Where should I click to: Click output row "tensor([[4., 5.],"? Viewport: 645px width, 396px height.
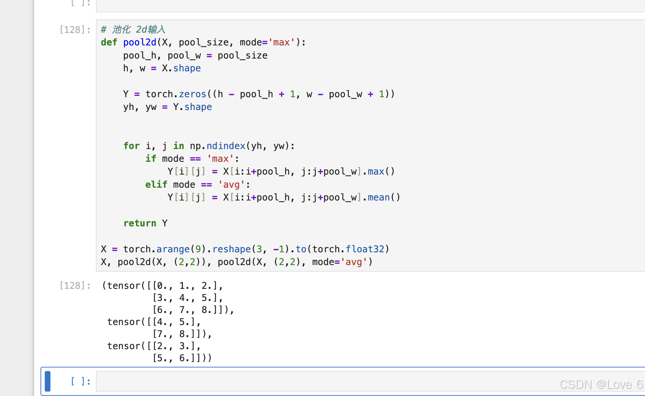pyautogui.click(x=154, y=322)
